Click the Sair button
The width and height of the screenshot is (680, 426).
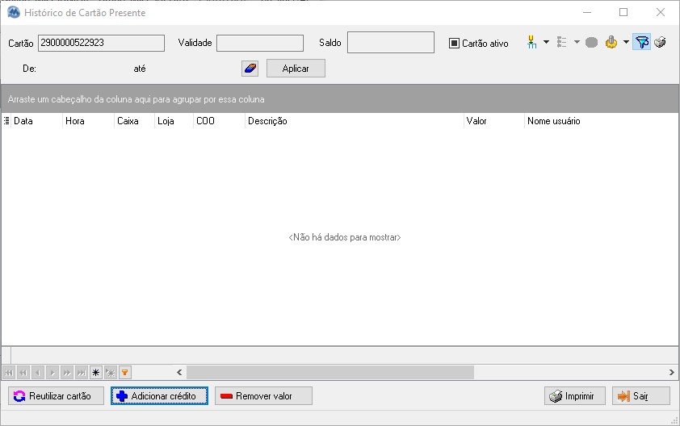[641, 396]
